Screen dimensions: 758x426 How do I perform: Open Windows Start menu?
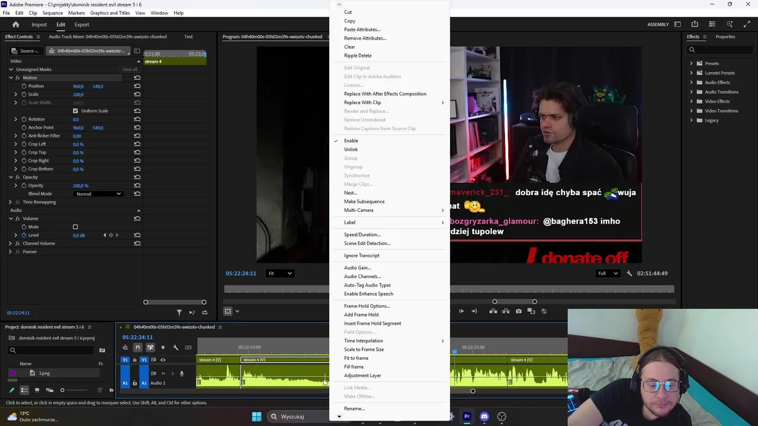point(256,417)
